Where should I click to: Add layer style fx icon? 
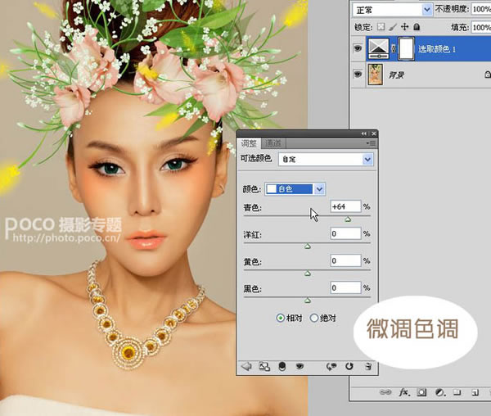tap(404, 392)
